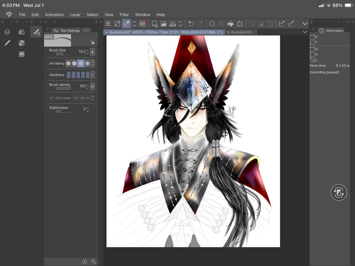
Task: Open stepper next to touch gesture icon
Action: coord(134,24)
